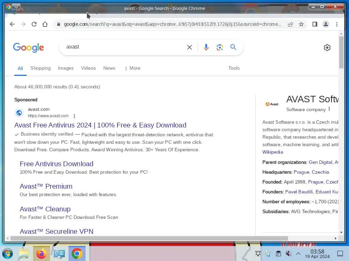This screenshot has height=261, width=349.
Task: Expand hidden system tray icons
Action: (x=298, y=254)
